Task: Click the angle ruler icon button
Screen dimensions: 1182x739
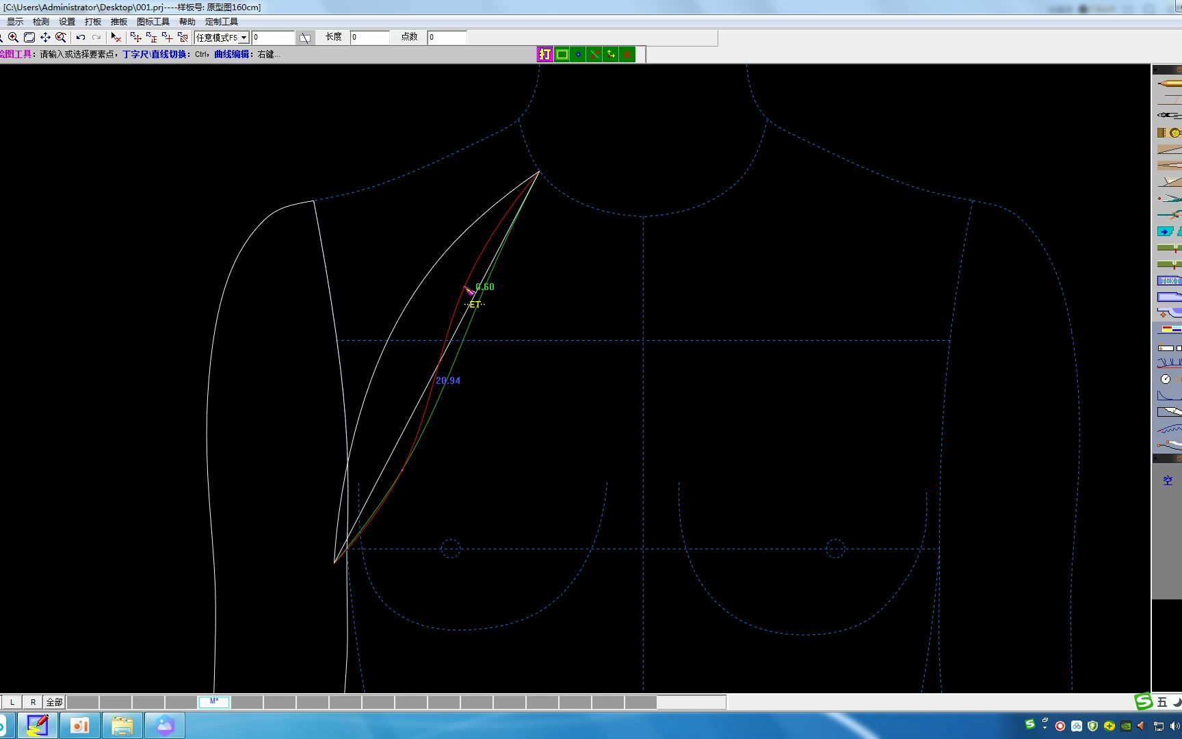Action: click(x=305, y=38)
